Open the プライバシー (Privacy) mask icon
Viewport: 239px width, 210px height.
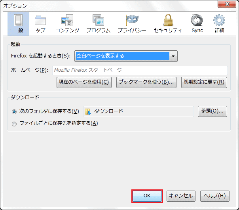[132, 20]
